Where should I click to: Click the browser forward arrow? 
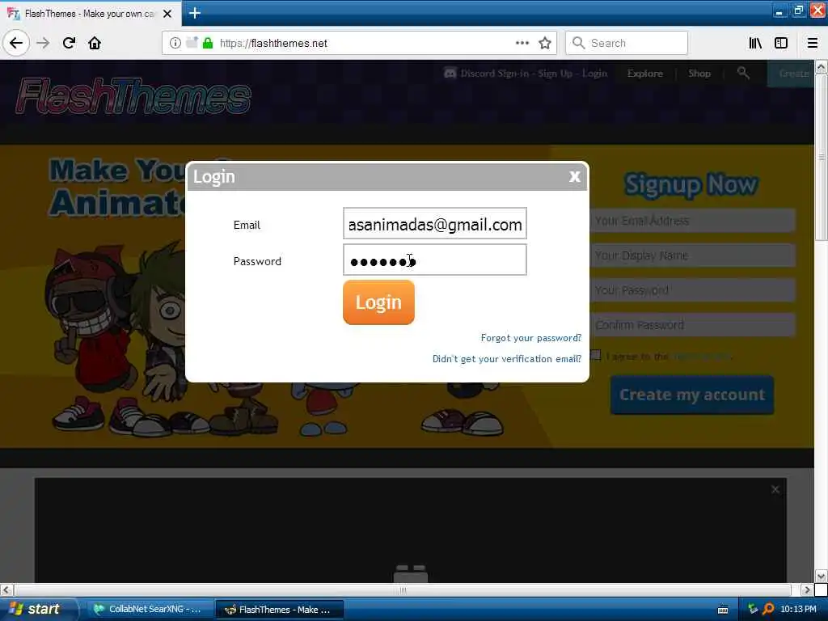tap(43, 43)
